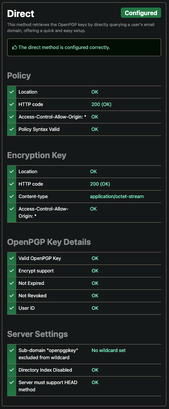The image size is (169, 409).
Task: Click the Server Settings heading
Action: pyautogui.click(x=38, y=334)
